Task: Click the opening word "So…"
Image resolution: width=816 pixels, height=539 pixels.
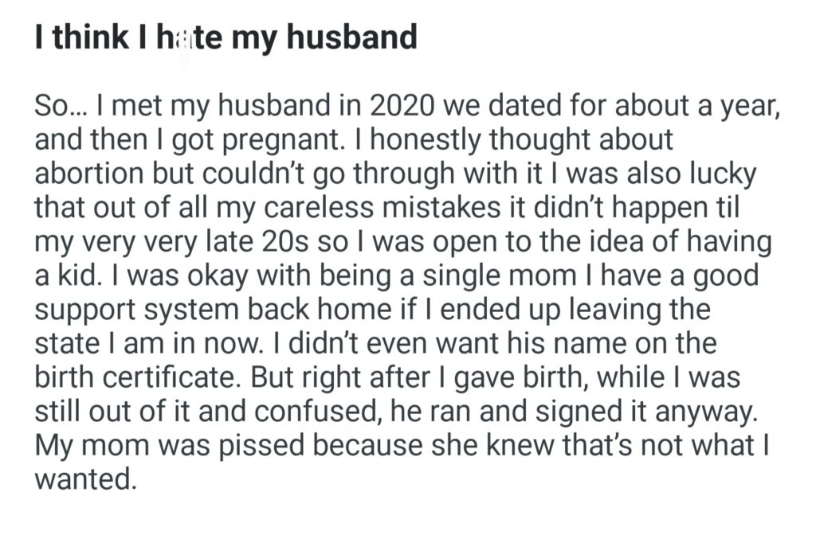Action: [61, 107]
